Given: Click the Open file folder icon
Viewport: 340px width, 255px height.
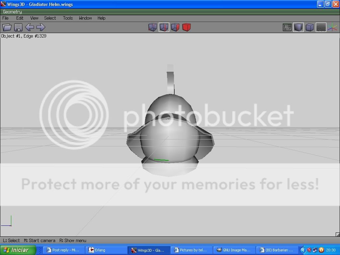Looking at the screenshot, I should pos(7,27).
